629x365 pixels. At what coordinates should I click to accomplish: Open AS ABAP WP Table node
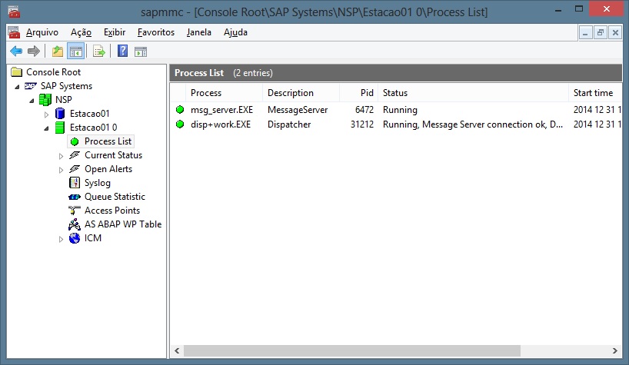[x=122, y=224]
